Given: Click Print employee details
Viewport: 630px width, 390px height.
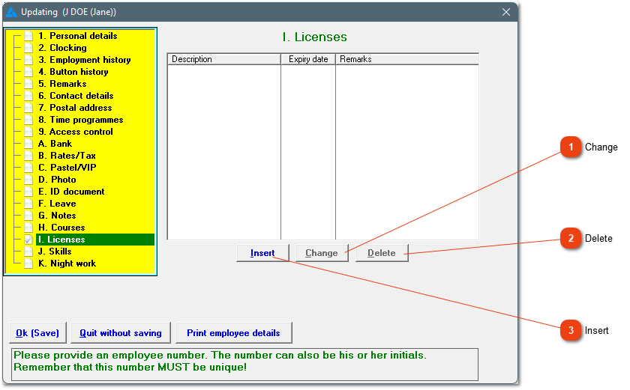Looking at the screenshot, I should [234, 333].
